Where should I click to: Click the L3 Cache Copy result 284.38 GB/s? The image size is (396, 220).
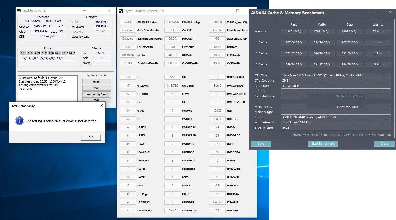pyautogui.click(x=350, y=64)
